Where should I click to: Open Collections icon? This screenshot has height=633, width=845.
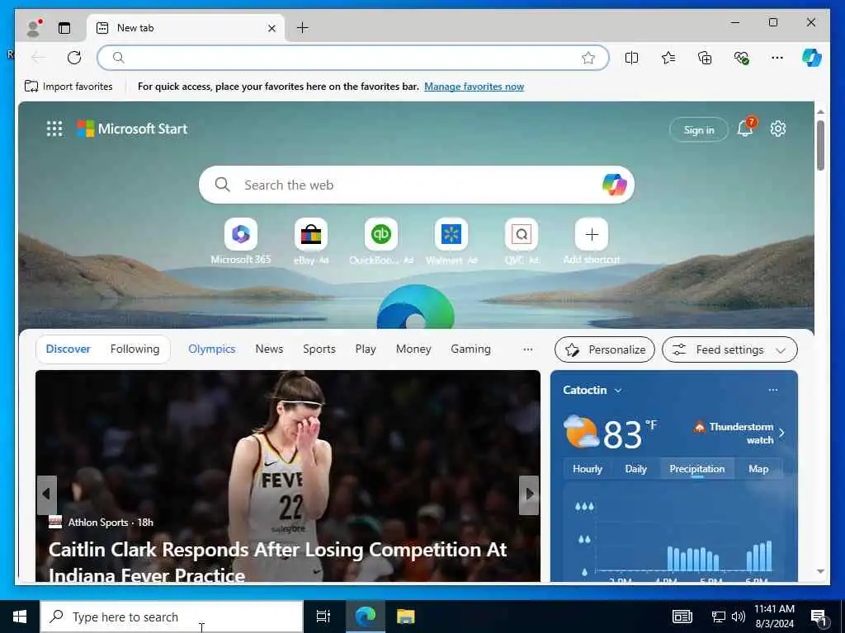(705, 58)
